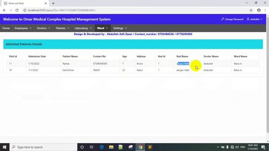Expand the Settings menu

point(120,28)
